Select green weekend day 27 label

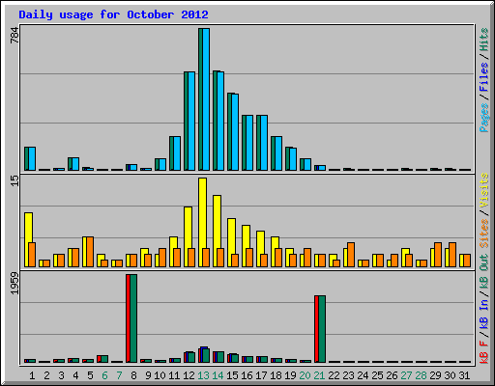[406, 375]
